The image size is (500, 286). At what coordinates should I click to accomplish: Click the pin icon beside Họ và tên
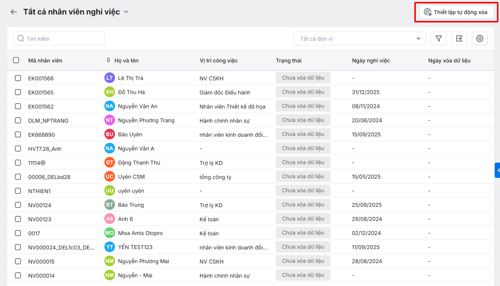coord(109,61)
